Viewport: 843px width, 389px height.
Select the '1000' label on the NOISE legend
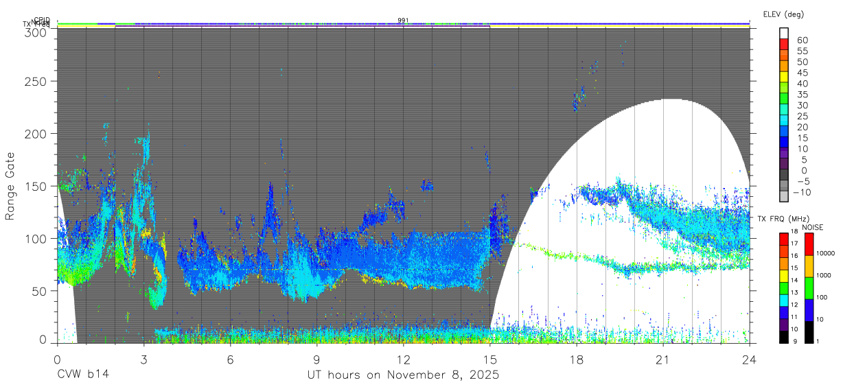(825, 276)
